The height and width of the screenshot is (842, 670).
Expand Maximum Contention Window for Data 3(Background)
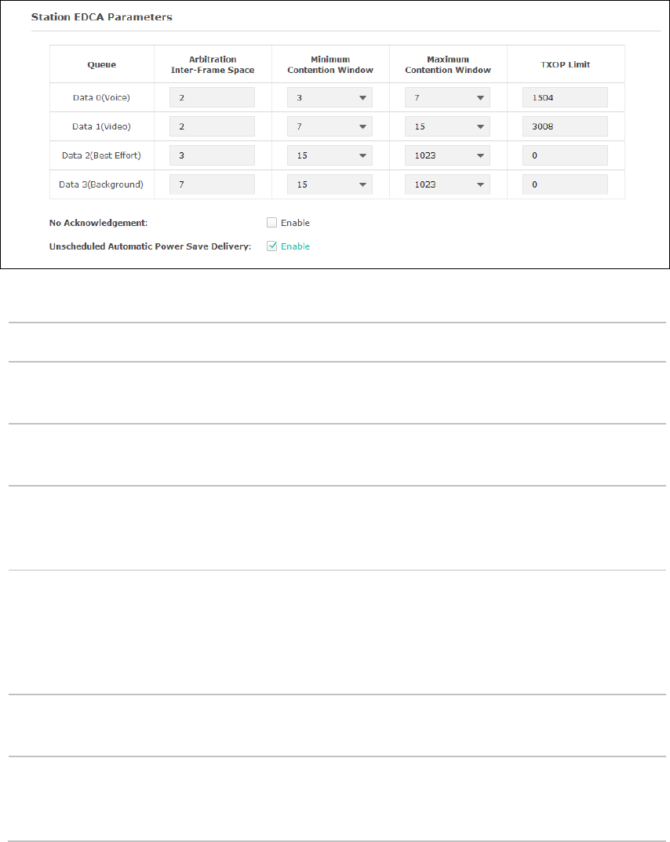click(x=447, y=184)
